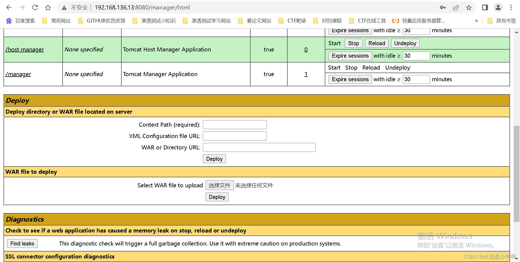Reload the host-manager application
520x262 pixels.
point(377,43)
